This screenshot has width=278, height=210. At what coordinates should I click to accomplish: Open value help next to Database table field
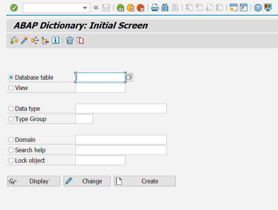click(129, 77)
